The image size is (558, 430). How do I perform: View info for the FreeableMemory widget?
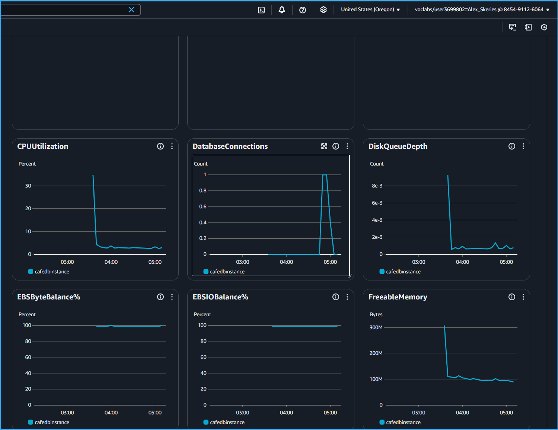click(x=511, y=297)
